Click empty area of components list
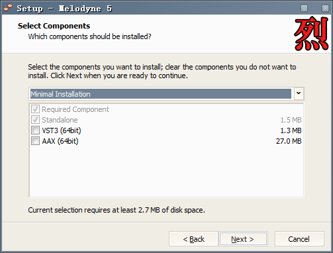 click(x=166, y=171)
